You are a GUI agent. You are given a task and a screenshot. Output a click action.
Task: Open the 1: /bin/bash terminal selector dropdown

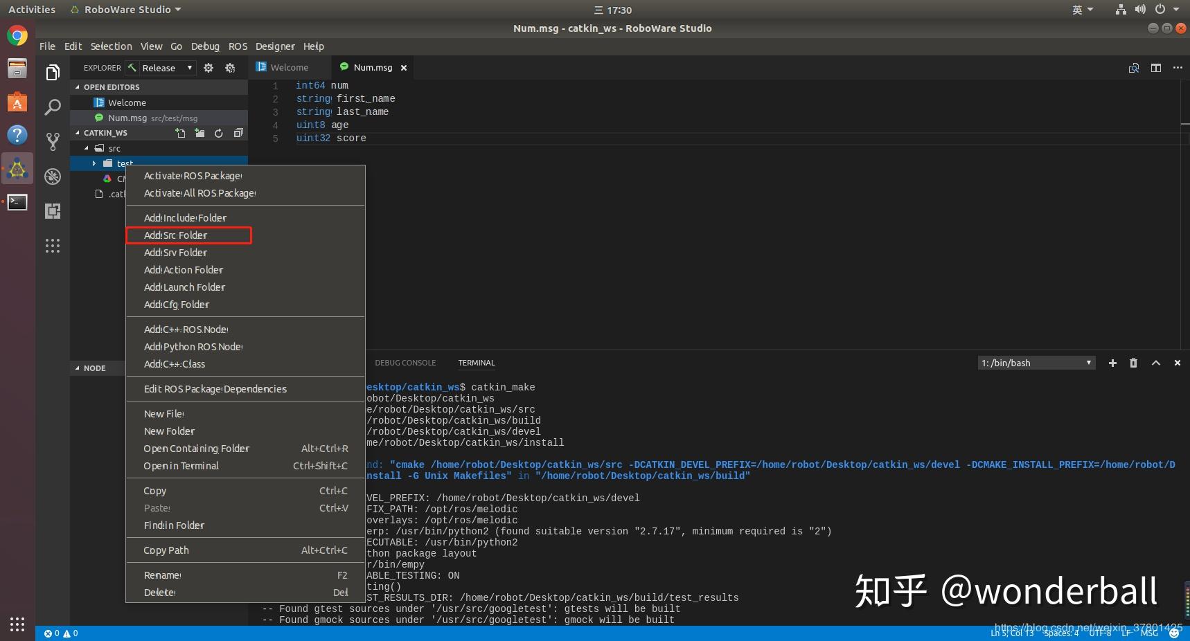tap(1036, 363)
